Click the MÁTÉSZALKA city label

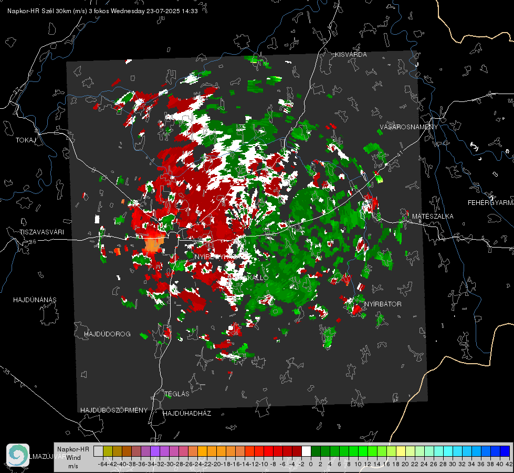pos(433,217)
